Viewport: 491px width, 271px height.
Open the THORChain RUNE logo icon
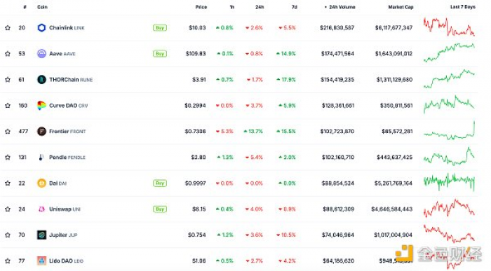(x=41, y=80)
